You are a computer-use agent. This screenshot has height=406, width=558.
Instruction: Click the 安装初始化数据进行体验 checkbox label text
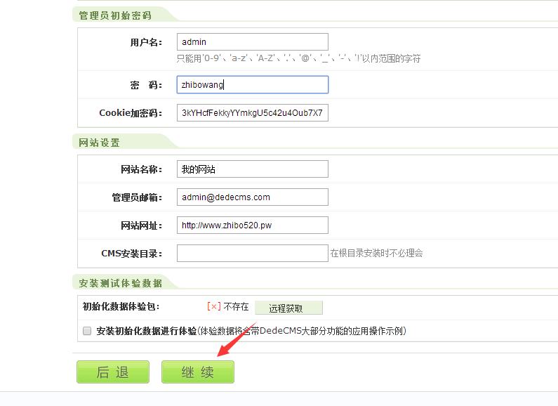pyautogui.click(x=146, y=331)
